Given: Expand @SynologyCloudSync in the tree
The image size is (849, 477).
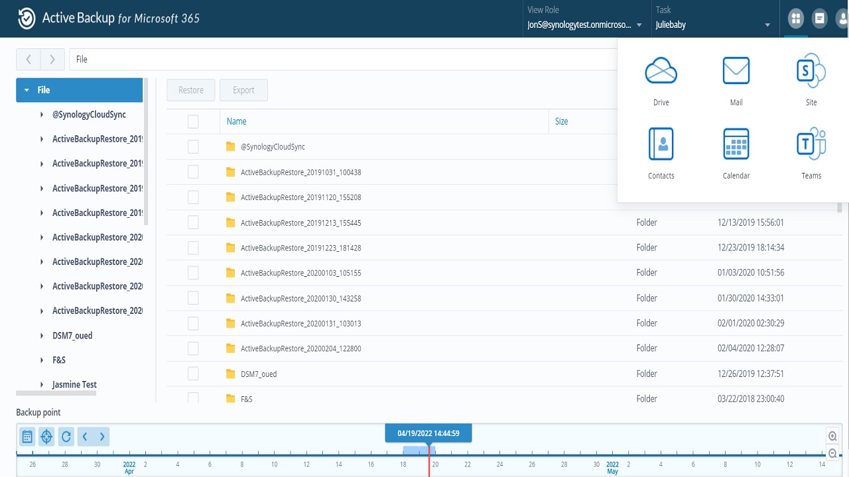Looking at the screenshot, I should 42,115.
